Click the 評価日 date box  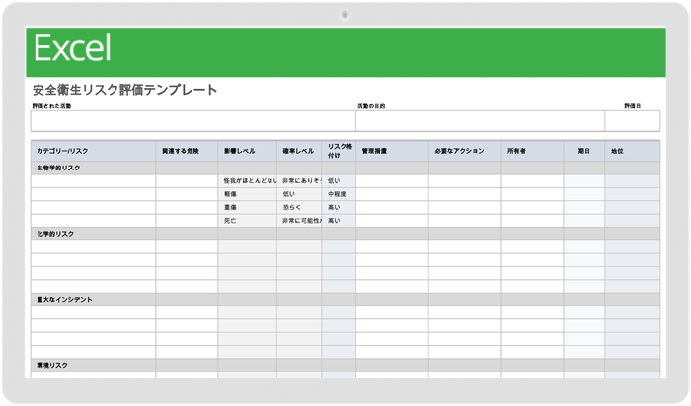(x=633, y=121)
